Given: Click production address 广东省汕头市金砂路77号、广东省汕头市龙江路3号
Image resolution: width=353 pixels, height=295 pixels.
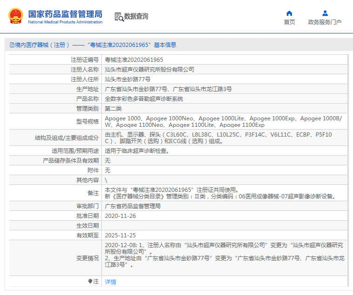Looking at the screenshot, I should click(168, 89).
